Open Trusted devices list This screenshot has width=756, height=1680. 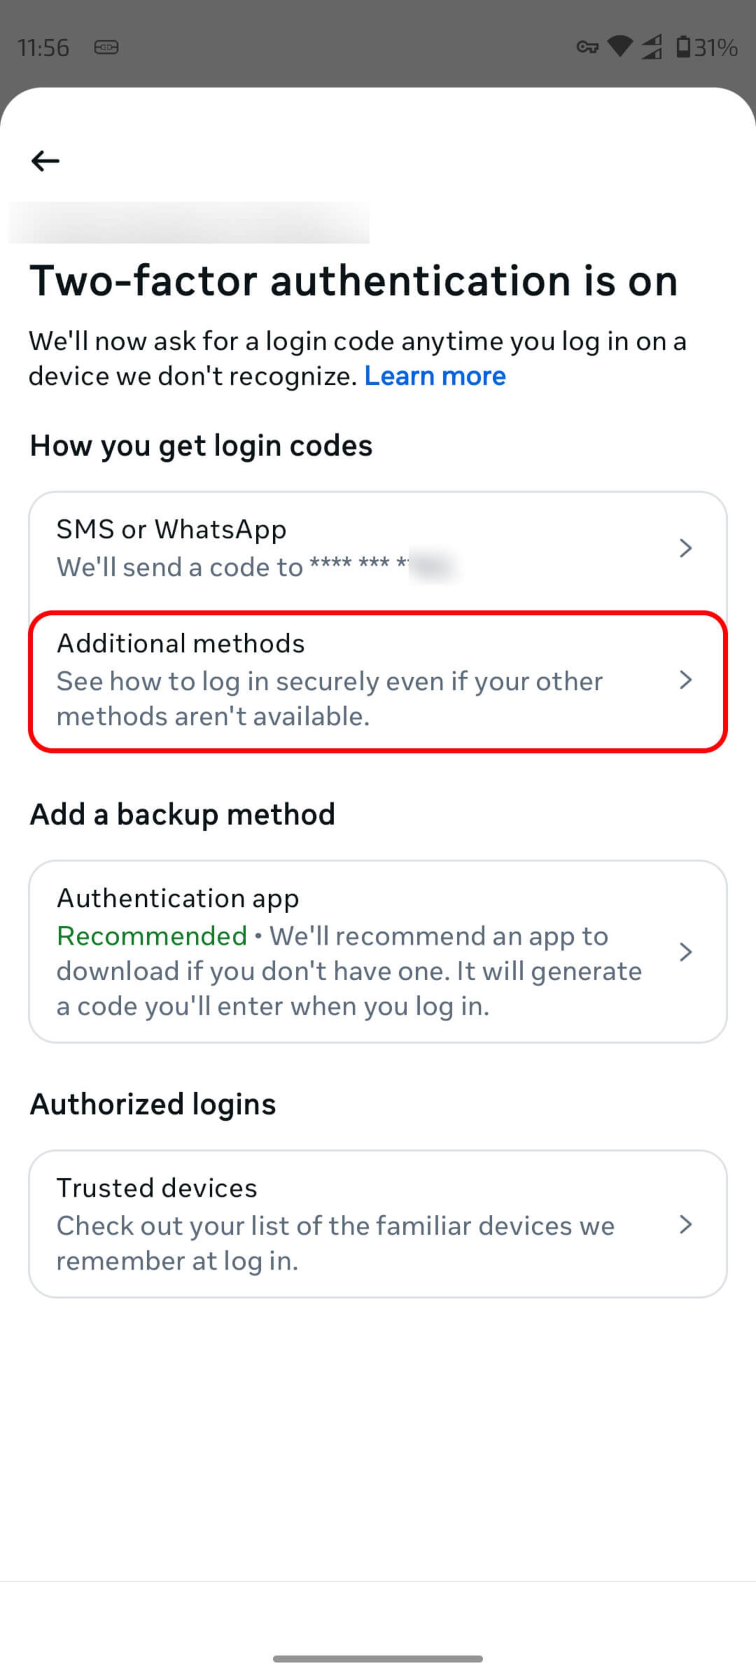click(x=378, y=1224)
